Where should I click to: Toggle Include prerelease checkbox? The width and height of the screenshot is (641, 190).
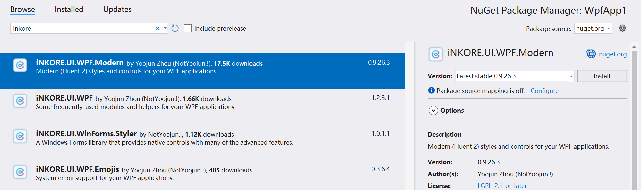[x=188, y=28]
